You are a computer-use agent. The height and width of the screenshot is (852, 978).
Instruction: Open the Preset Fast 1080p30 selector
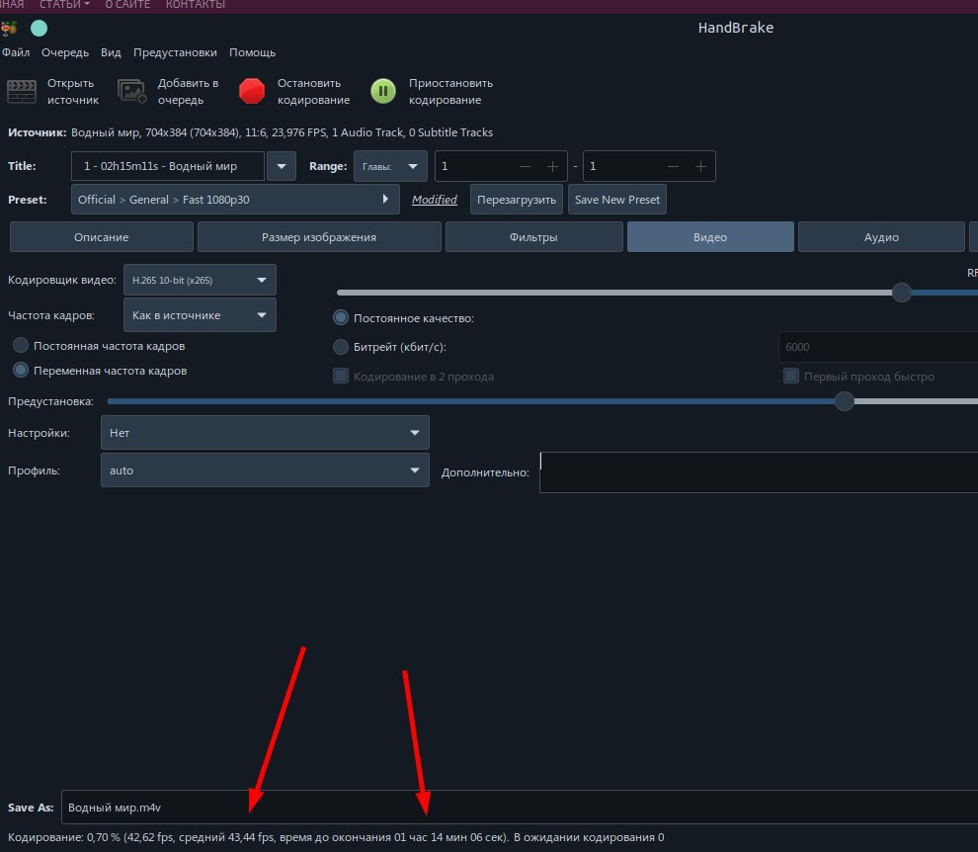pos(235,200)
